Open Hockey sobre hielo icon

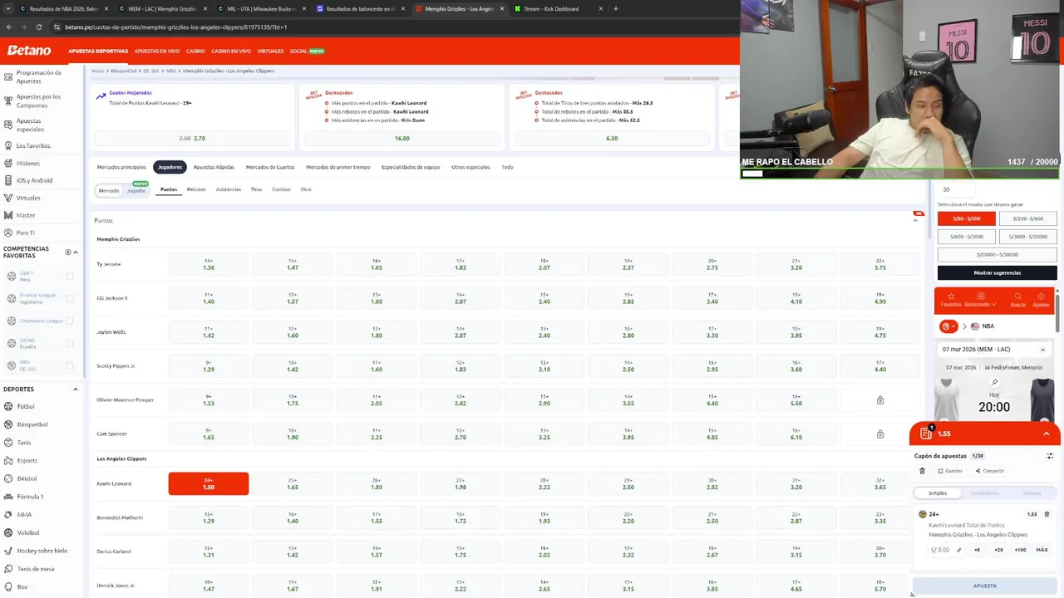click(x=7, y=551)
